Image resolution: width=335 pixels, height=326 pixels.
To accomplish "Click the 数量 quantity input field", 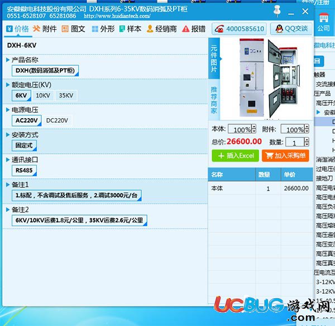I will (x=295, y=142).
